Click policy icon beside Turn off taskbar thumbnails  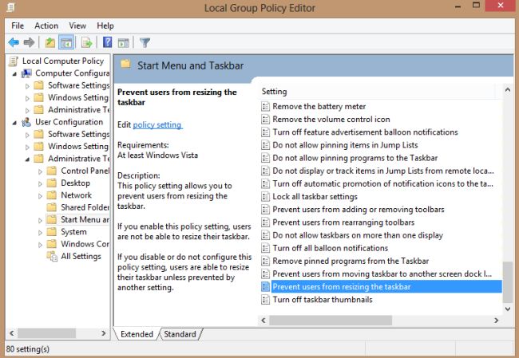(265, 300)
